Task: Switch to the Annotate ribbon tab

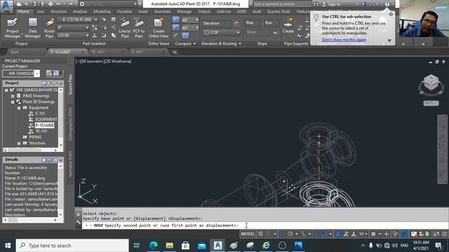Action: point(162,11)
